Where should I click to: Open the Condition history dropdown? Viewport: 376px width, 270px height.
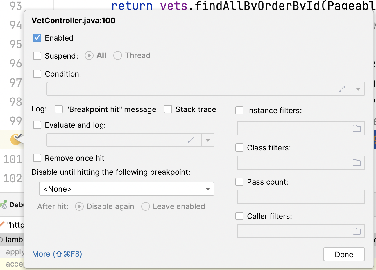coord(358,89)
